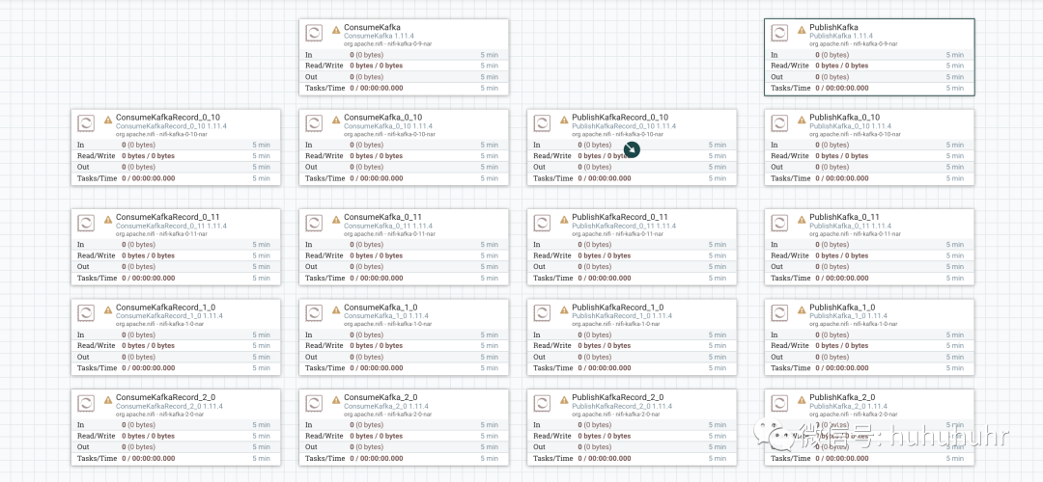The height and width of the screenshot is (482, 1043).
Task: Click the warning triangle on PublishKafkaRecord_1_0
Action: point(564,310)
